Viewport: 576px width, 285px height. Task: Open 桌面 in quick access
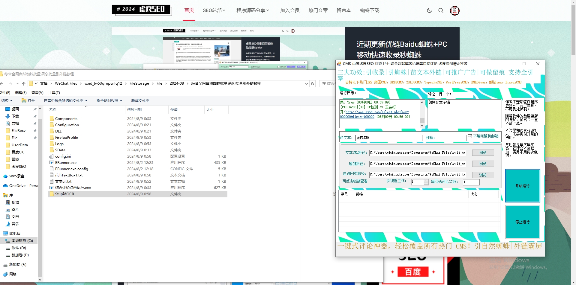point(15,109)
